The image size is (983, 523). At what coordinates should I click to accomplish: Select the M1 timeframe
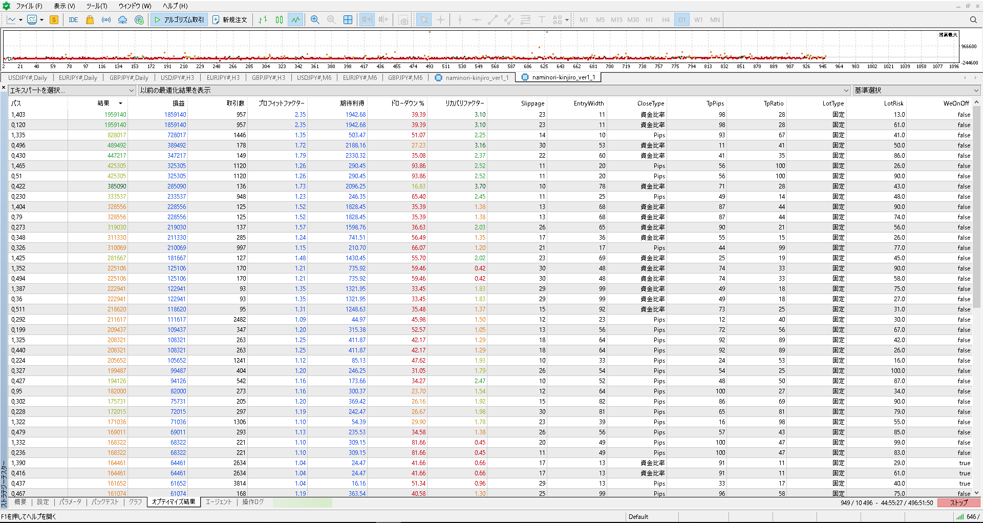click(584, 20)
